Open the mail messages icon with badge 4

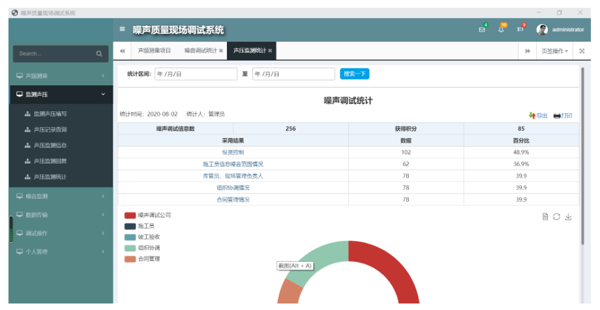tap(482, 29)
